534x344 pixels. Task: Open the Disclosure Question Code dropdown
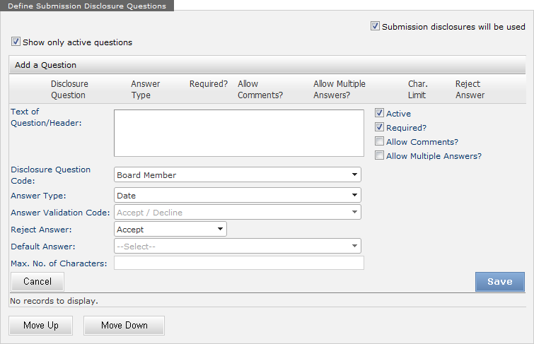[x=237, y=175]
